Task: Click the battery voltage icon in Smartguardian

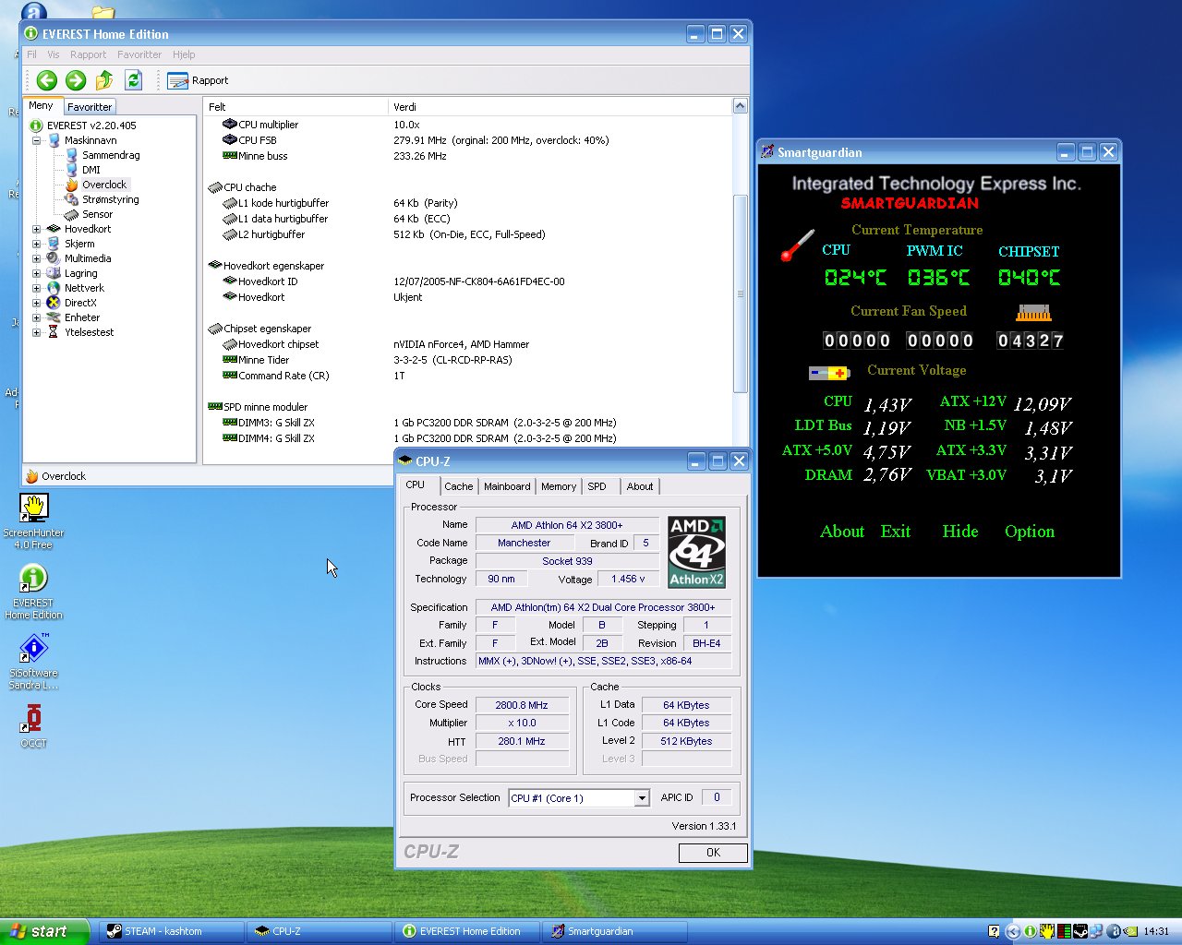Action: [828, 373]
